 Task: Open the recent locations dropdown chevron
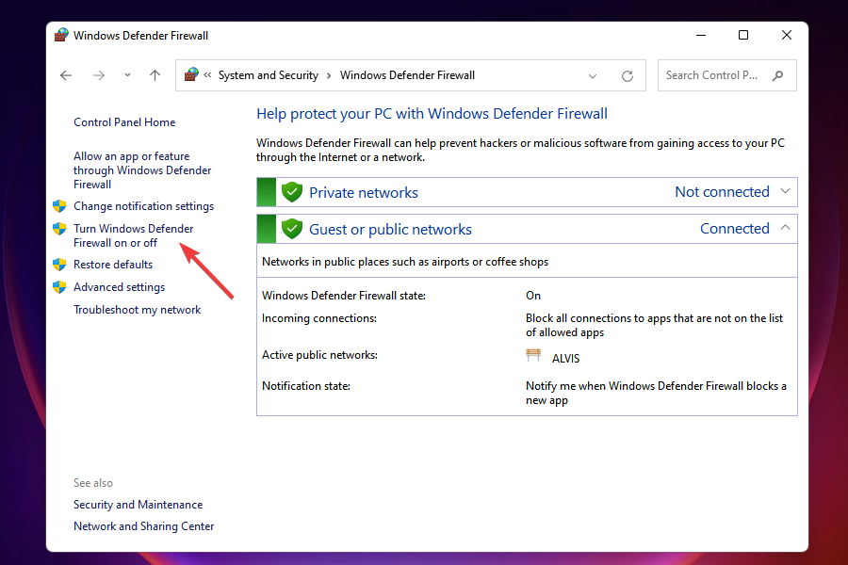point(127,75)
